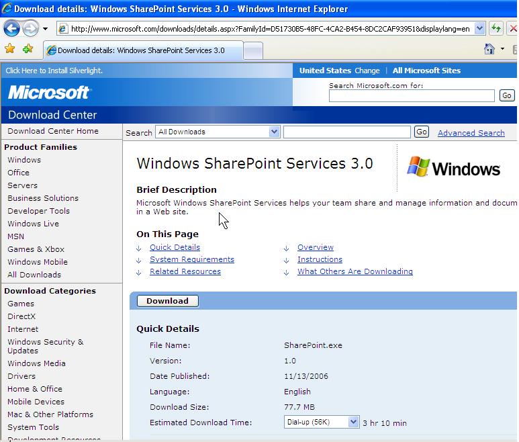
Task: Select the Windows SharePoint Services 3.0 tab
Action: 143,50
